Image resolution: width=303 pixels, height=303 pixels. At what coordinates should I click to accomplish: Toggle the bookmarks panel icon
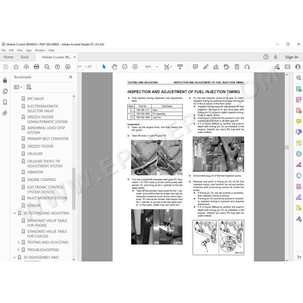point(5,102)
